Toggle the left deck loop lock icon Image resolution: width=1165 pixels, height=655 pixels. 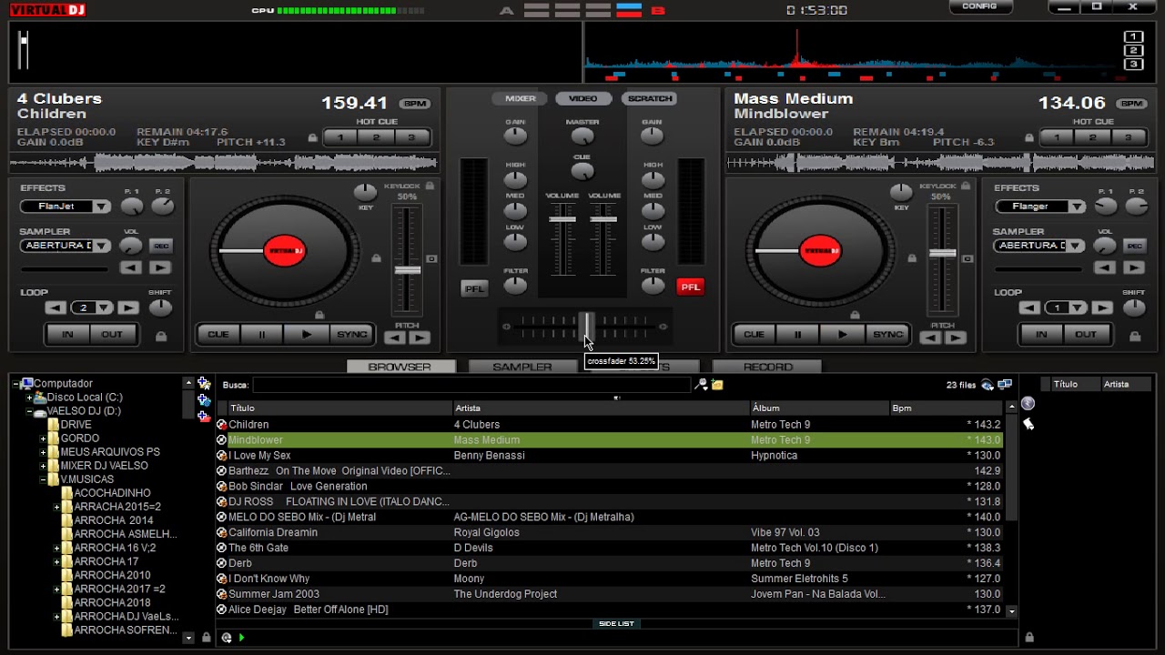(161, 337)
